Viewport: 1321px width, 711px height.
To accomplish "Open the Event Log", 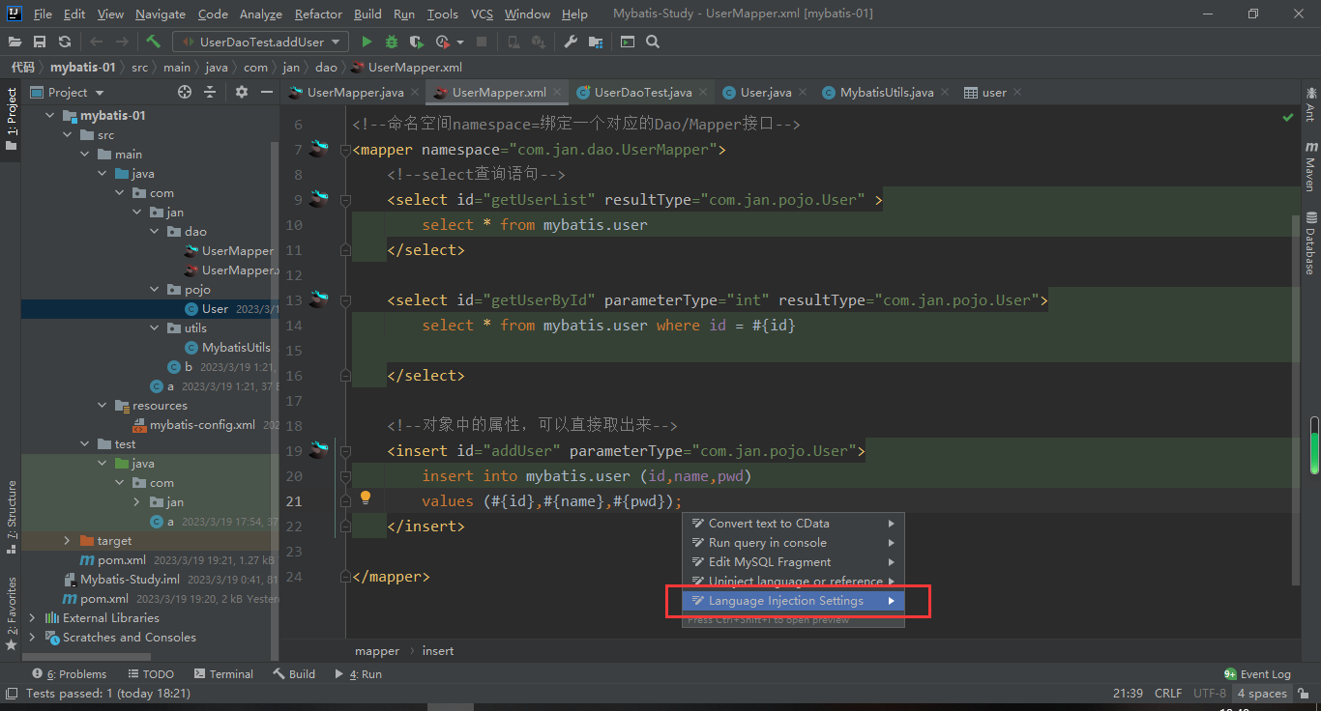I will pos(1257,674).
